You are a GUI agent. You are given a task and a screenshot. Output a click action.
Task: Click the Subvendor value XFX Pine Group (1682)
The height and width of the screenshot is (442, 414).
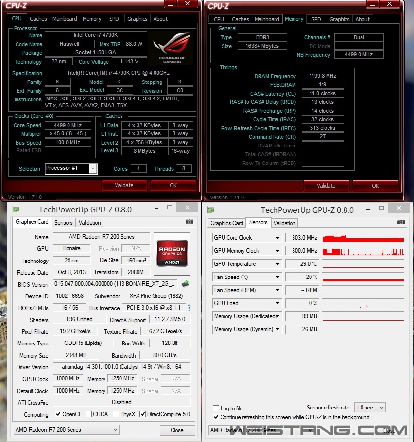(x=156, y=296)
